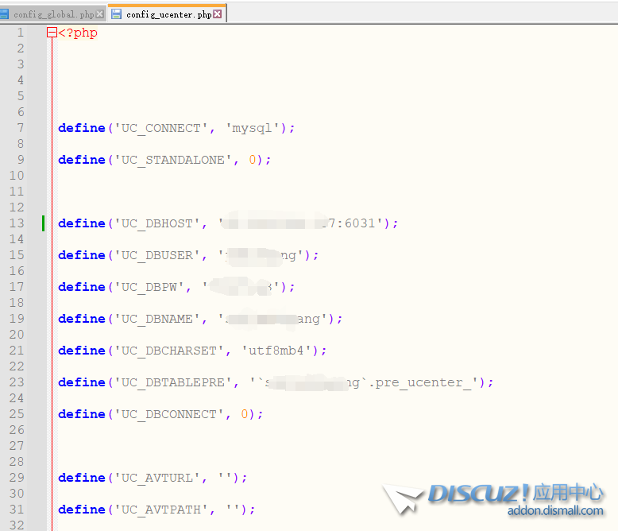Close the config_global.php tab
This screenshot has width=618, height=531.
point(100,14)
